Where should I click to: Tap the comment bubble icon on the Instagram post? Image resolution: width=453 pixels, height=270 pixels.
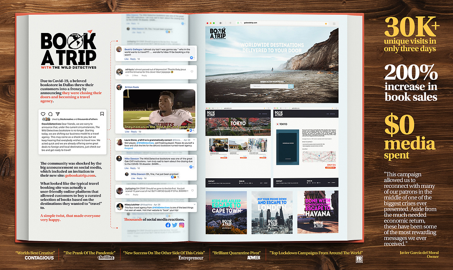pyautogui.click(x=50, y=114)
